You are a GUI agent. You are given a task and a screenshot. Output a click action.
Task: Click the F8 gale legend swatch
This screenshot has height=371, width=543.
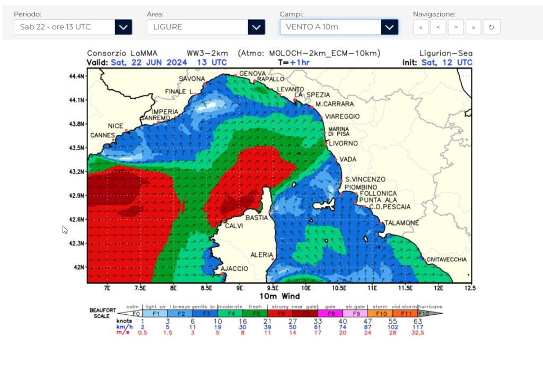[330, 314]
